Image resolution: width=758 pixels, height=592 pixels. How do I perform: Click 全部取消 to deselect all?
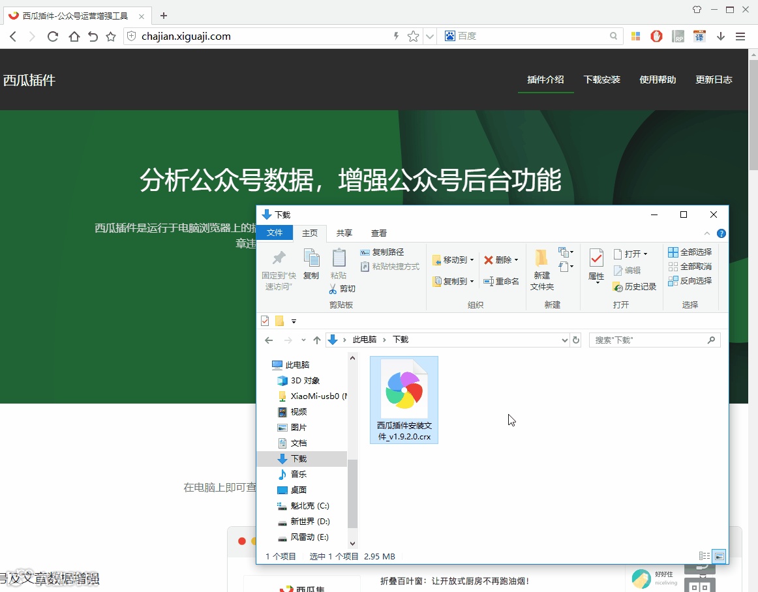coord(690,266)
